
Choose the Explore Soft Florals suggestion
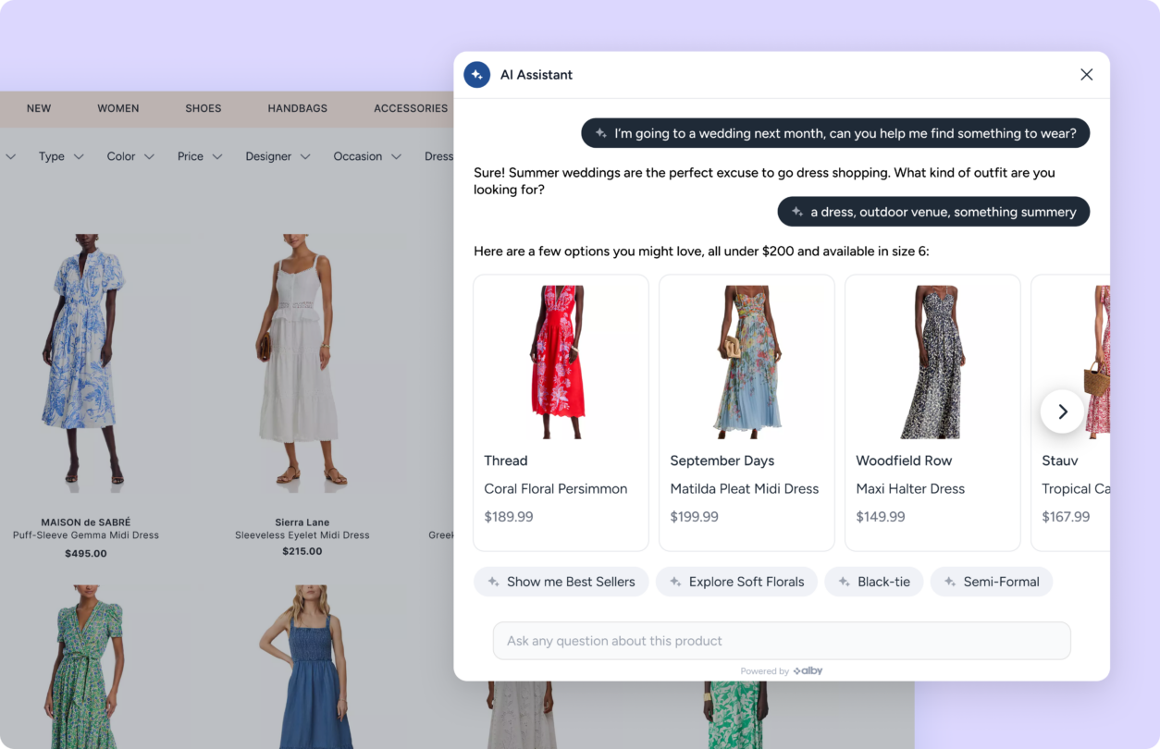tap(736, 582)
